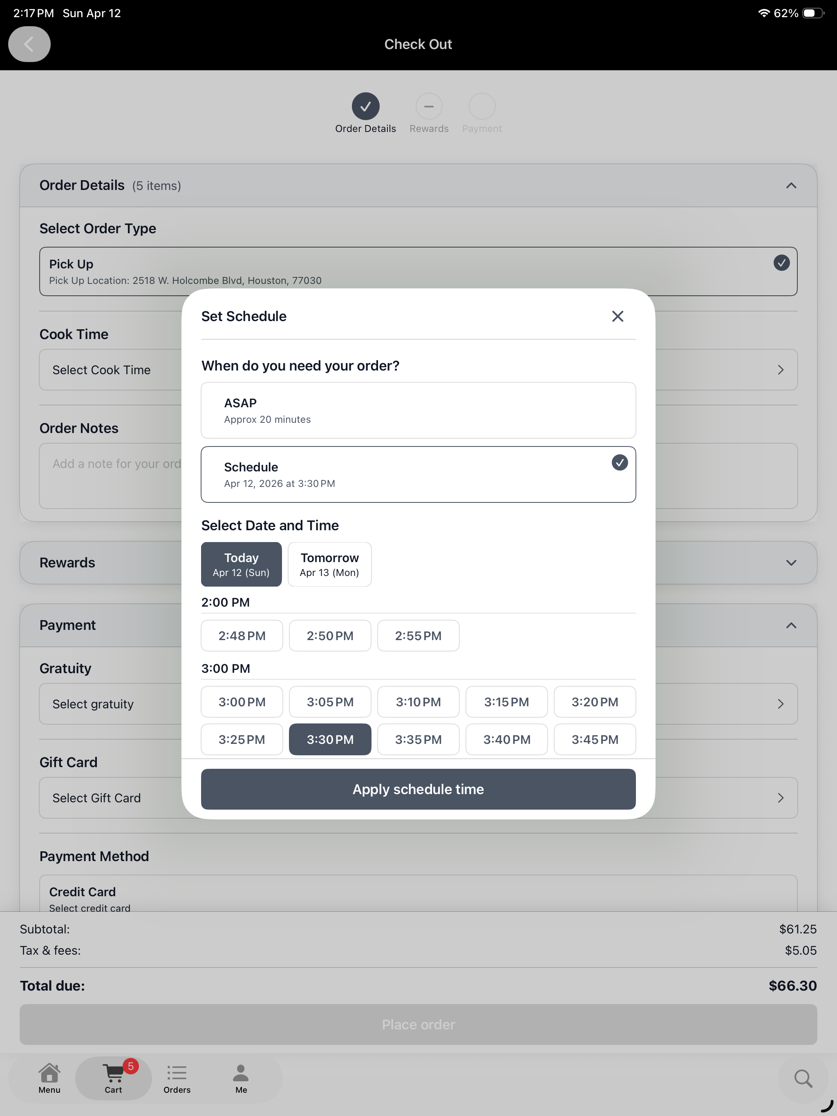Open the Select gratuity chevron

pyautogui.click(x=781, y=704)
